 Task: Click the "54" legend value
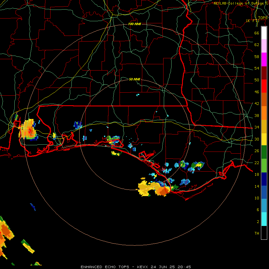[x=257, y=68]
